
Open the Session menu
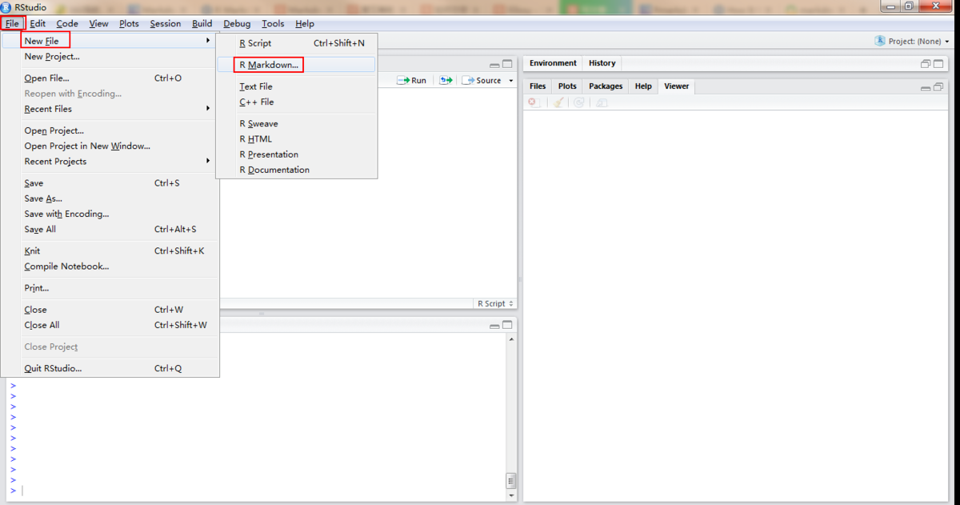coord(166,23)
